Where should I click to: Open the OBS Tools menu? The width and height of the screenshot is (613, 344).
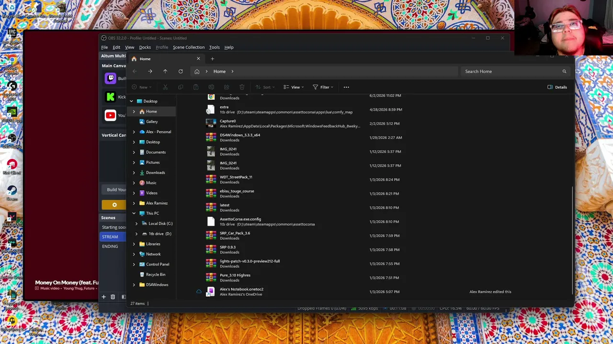click(x=214, y=47)
